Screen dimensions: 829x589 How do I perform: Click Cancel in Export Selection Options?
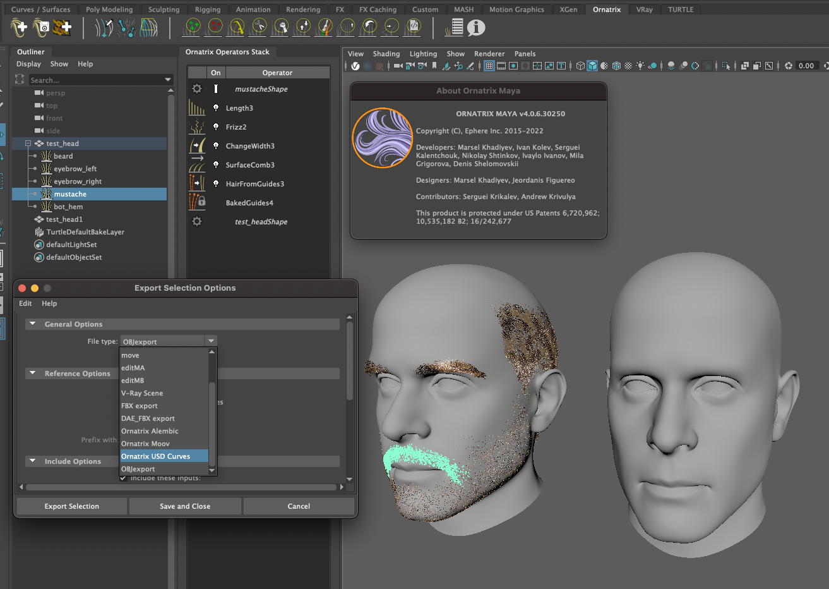pos(299,506)
